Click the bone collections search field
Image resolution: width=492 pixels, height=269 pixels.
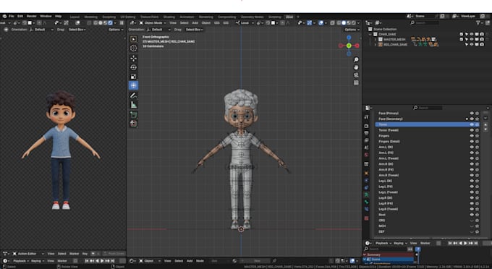(x=428, y=108)
